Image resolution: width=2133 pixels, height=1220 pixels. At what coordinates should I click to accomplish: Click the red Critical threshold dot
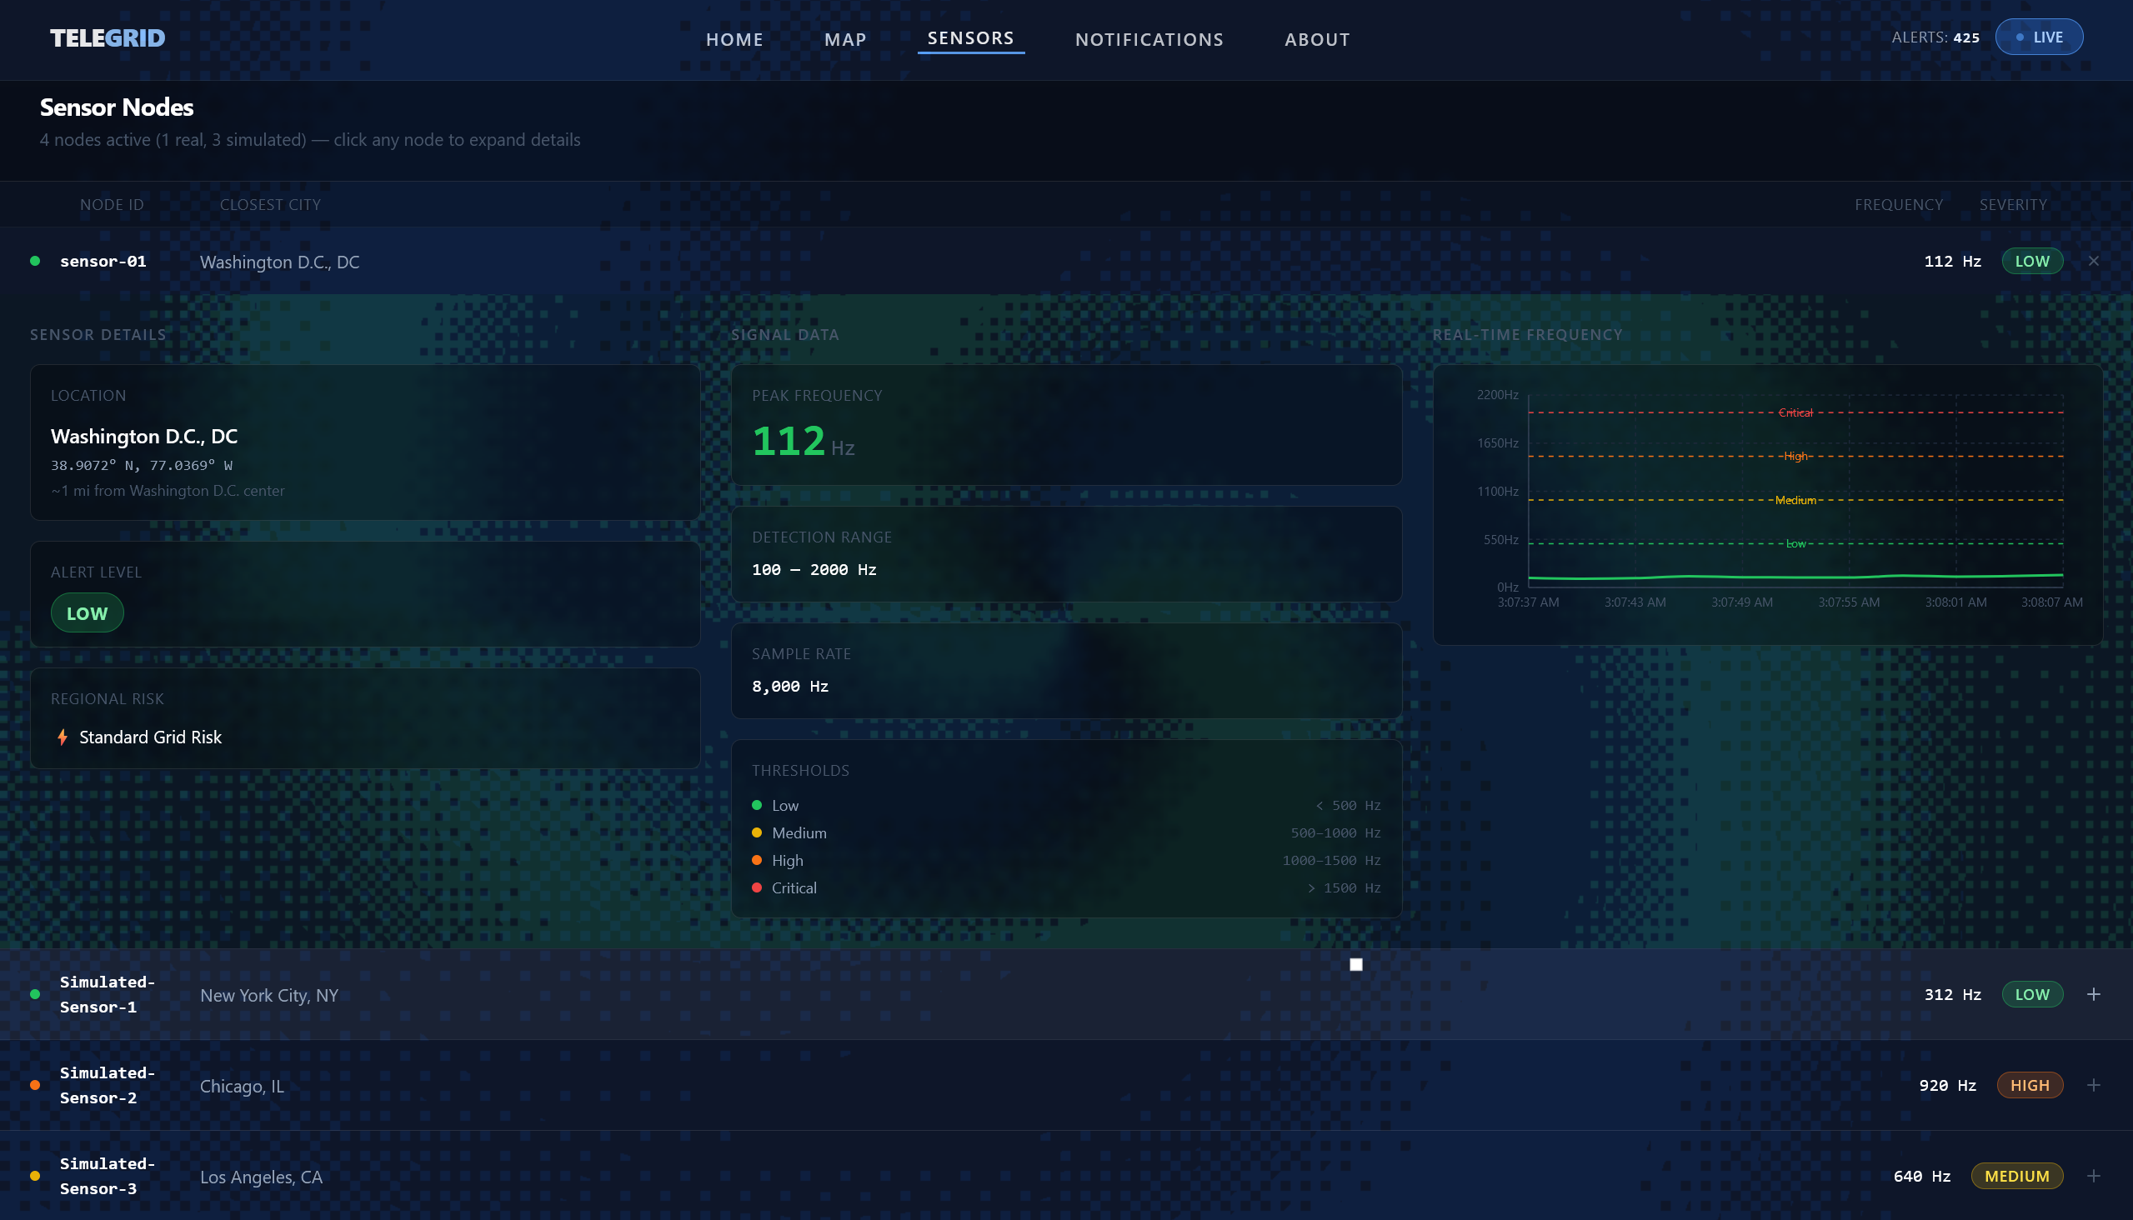pyautogui.click(x=757, y=888)
